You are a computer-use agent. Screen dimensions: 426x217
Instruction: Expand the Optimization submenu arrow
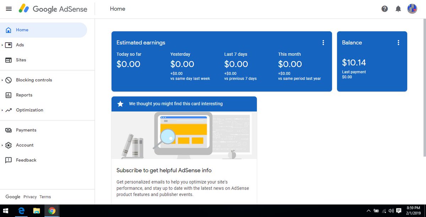(2, 110)
